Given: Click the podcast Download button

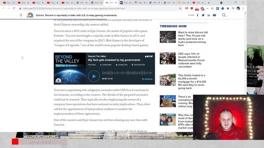Looking at the screenshot, I should click(121, 65).
